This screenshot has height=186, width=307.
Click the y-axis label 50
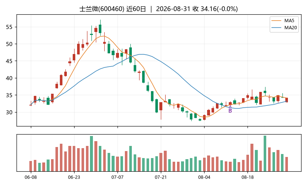click(9, 44)
